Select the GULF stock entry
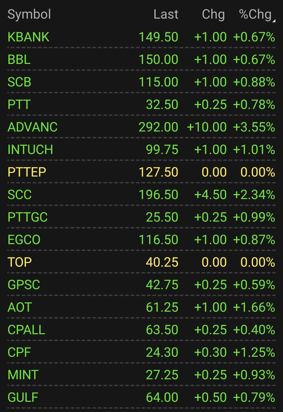The height and width of the screenshot is (412, 283). click(141, 397)
